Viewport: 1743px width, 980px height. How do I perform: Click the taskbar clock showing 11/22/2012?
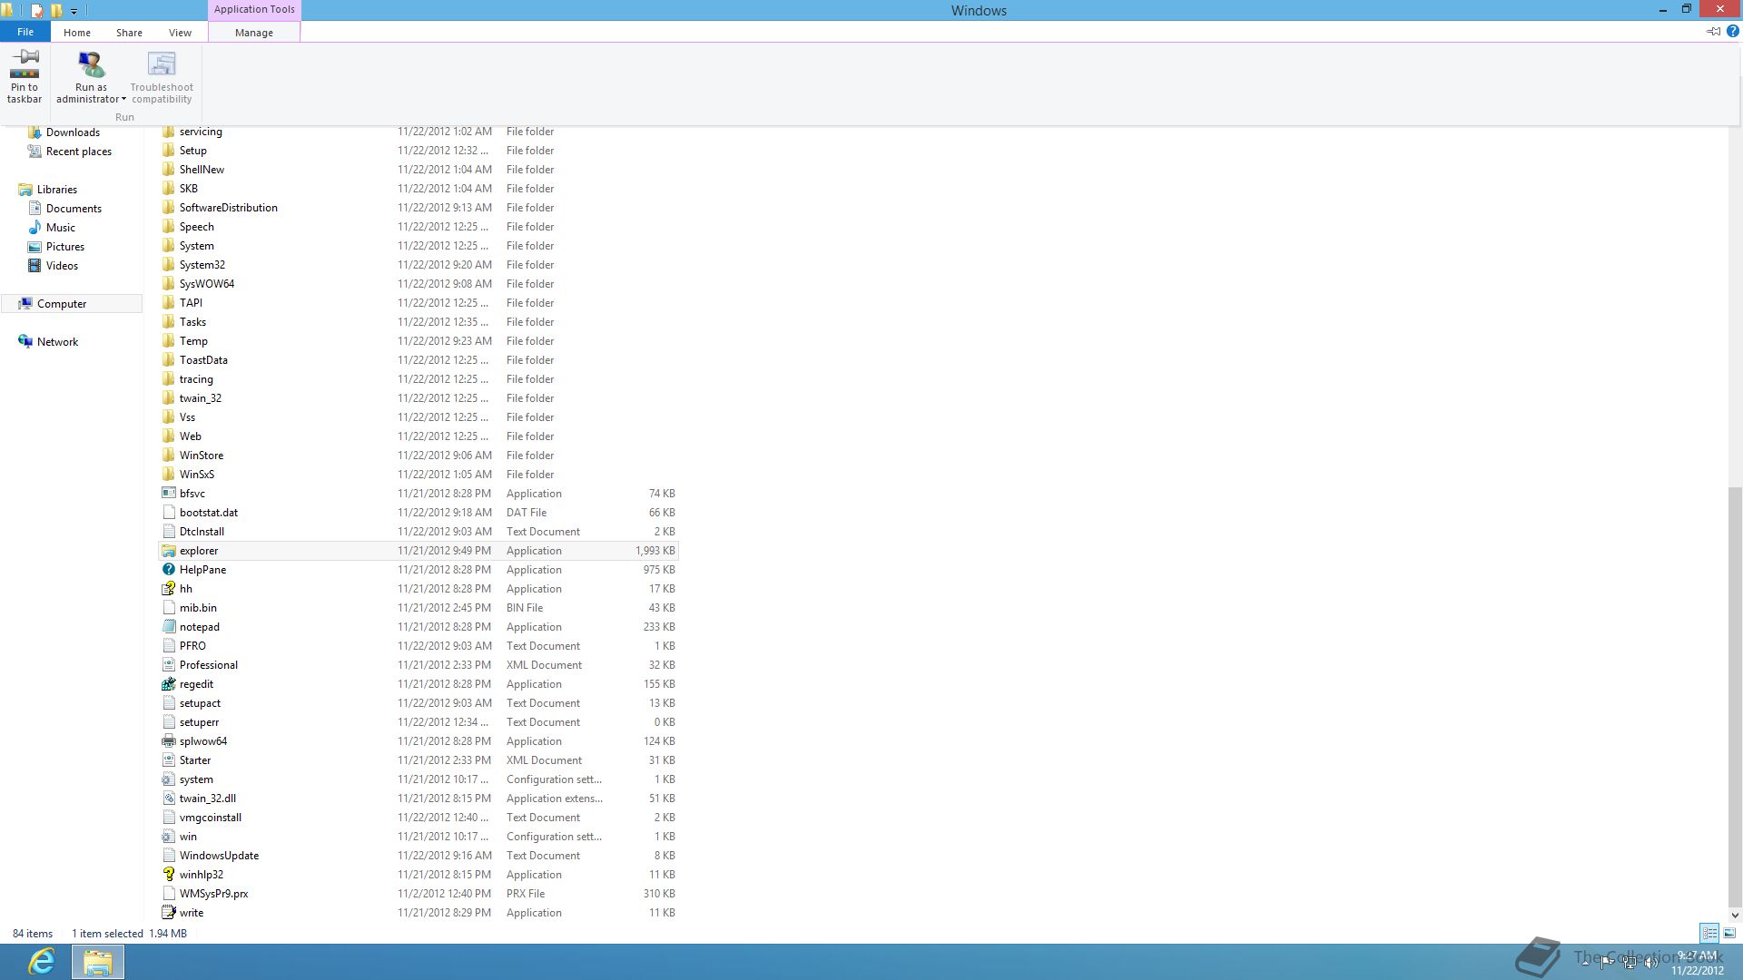click(1697, 963)
